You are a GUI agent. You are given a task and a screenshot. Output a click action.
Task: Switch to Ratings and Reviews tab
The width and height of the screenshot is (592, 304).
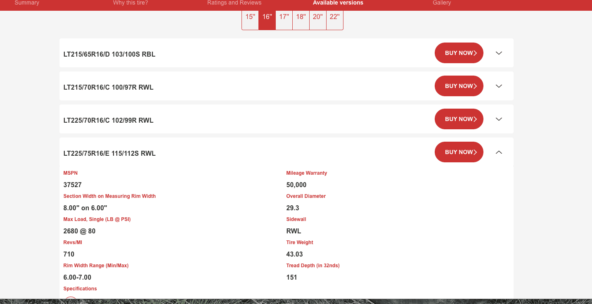234,3
